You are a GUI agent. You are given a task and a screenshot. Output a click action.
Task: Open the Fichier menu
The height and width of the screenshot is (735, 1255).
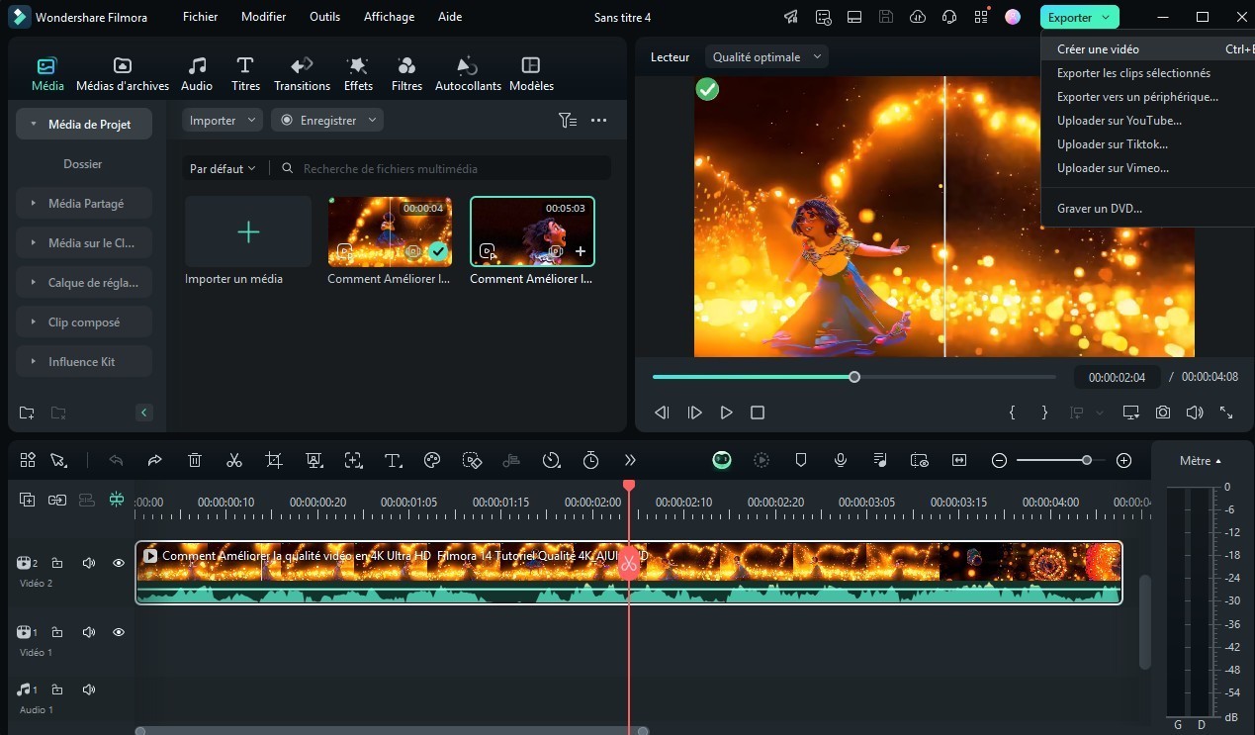[x=200, y=17]
